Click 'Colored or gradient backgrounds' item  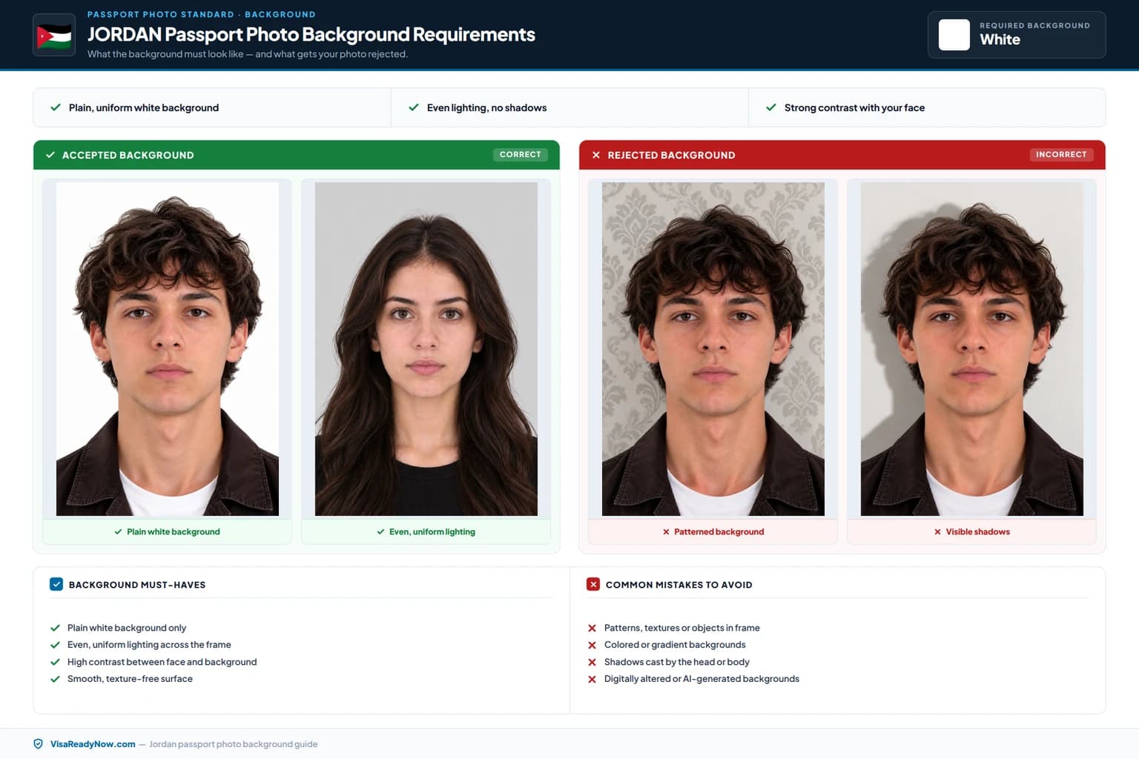pyautogui.click(x=675, y=645)
